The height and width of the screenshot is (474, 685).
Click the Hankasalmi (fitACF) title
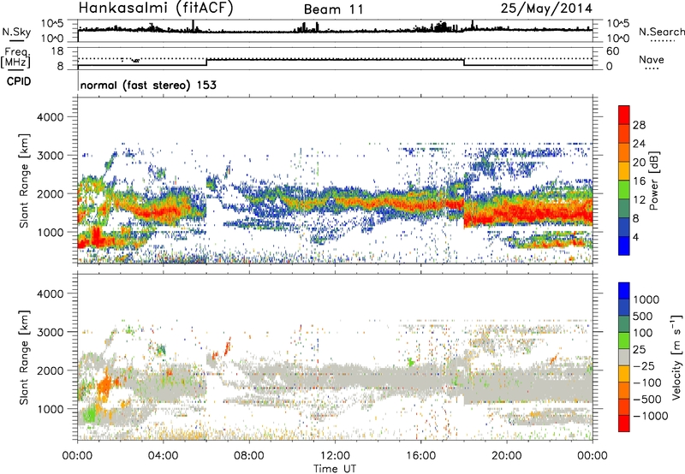tap(156, 9)
